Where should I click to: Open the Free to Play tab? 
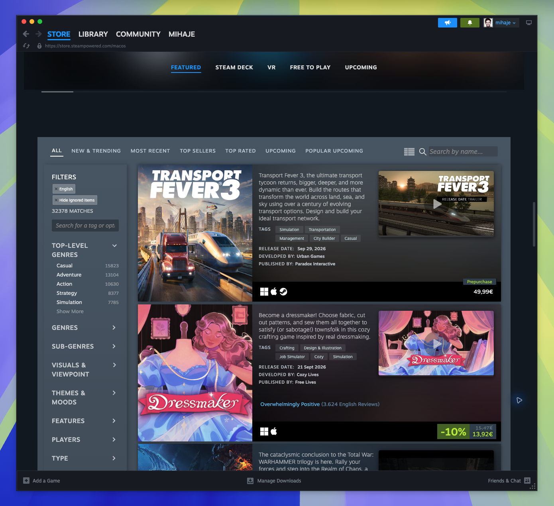tap(310, 67)
